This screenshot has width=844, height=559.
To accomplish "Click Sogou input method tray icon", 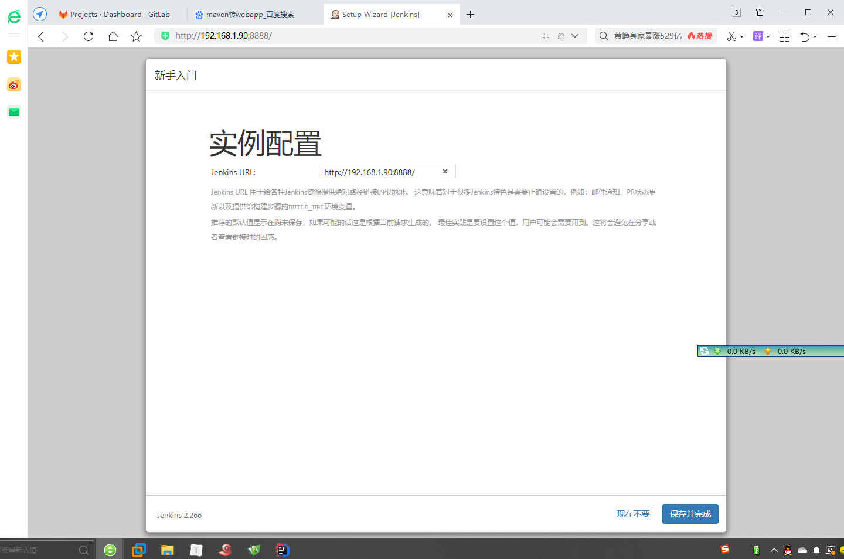I will (726, 549).
